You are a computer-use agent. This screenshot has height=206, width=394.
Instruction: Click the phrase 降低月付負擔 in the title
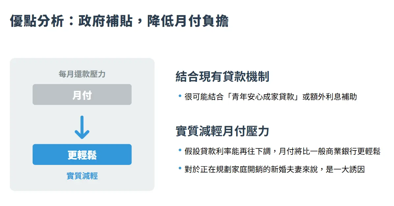click(x=188, y=21)
